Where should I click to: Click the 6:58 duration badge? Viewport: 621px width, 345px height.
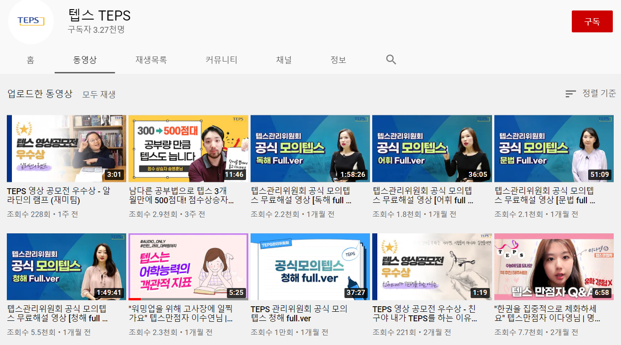[602, 293]
